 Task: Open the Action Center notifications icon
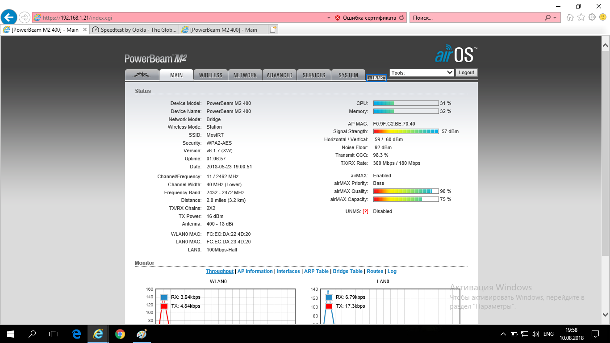[x=595, y=334]
